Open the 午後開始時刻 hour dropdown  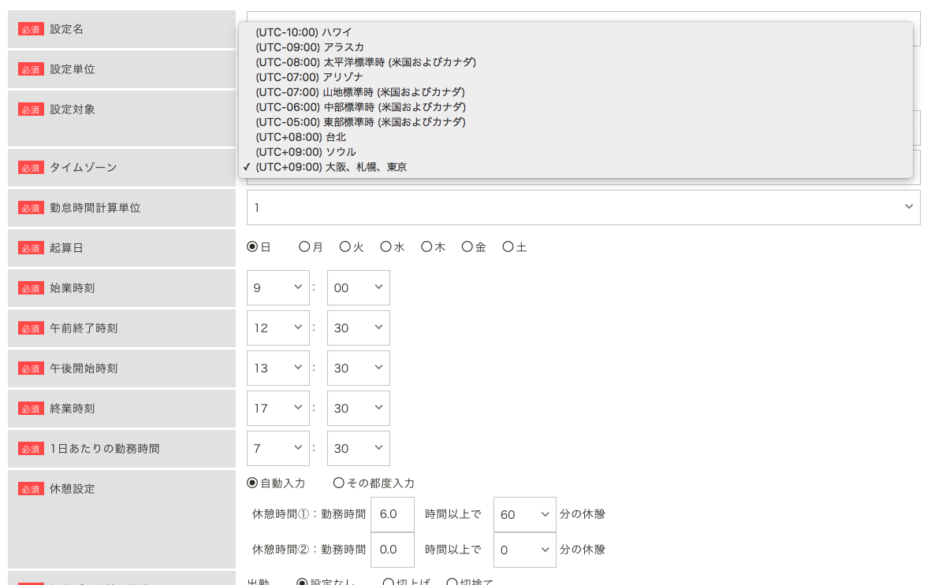point(277,368)
